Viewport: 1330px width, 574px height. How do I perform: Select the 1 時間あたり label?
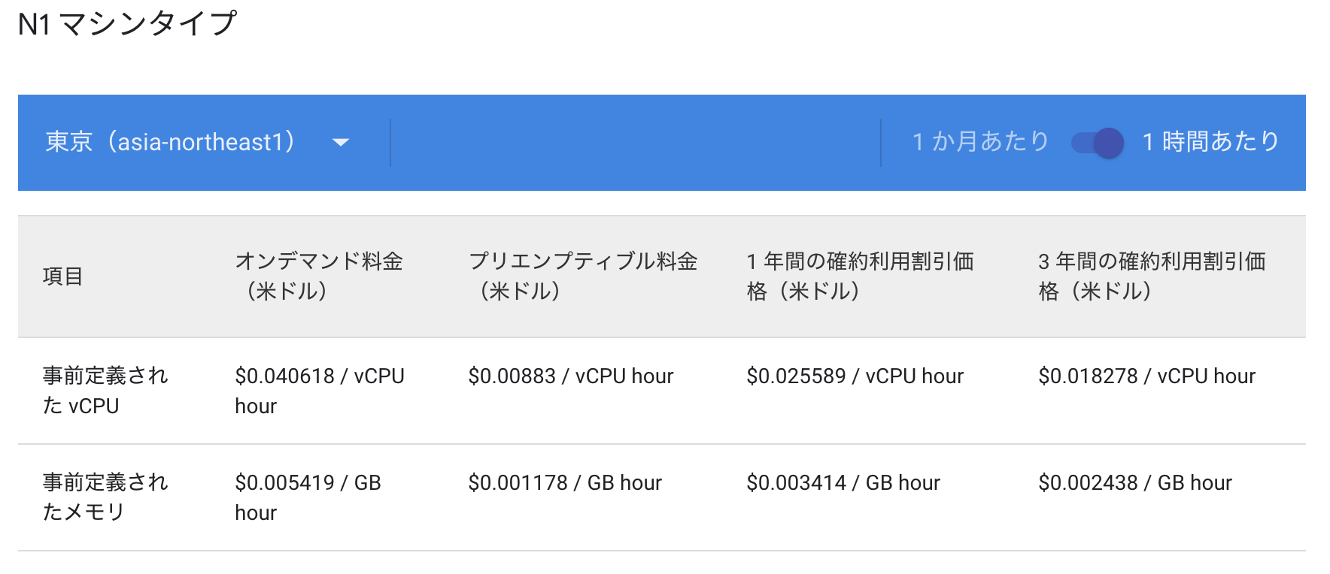tap(1211, 141)
